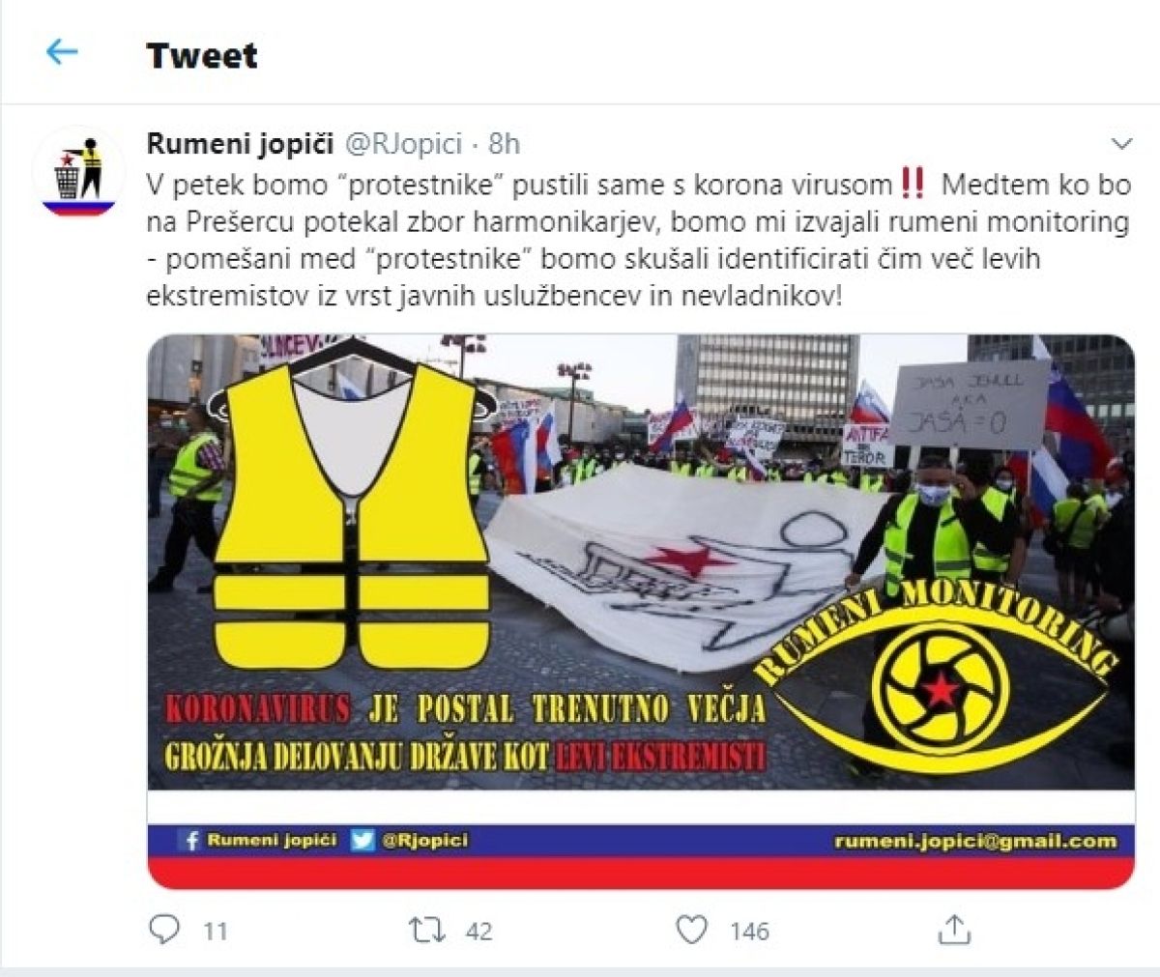Click the Twitter bird icon in footer

pyautogui.click(x=362, y=841)
